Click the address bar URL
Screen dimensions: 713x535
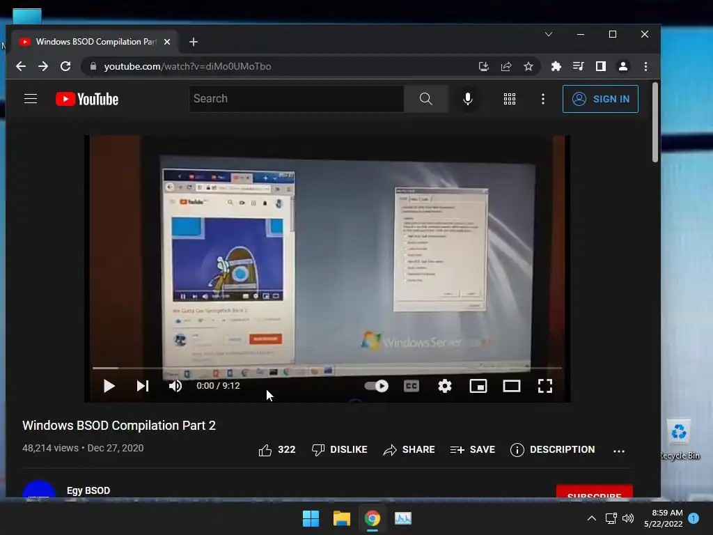click(x=187, y=66)
